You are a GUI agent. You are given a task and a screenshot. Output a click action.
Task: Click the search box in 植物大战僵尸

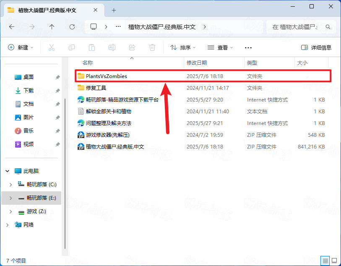(300, 27)
